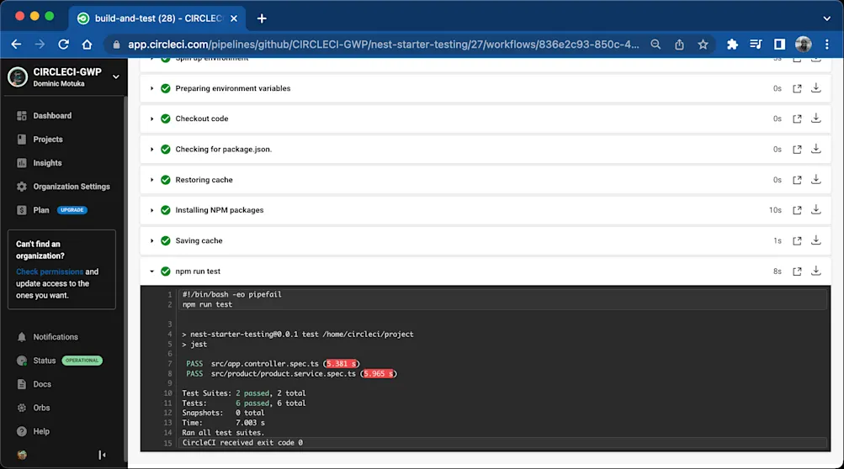Open the browser zoom magnifier icon

point(656,45)
